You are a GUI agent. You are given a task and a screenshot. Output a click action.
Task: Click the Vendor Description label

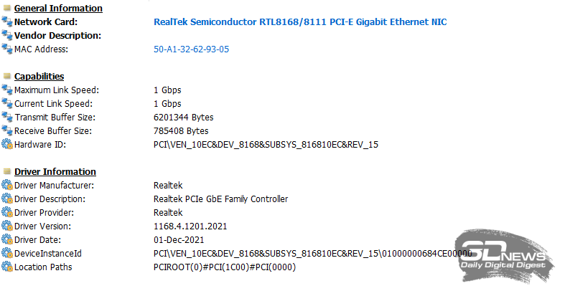pyautogui.click(x=57, y=36)
